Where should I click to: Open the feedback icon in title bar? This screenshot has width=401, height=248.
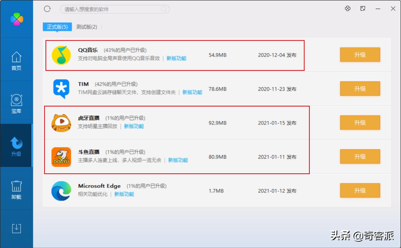[x=363, y=9]
